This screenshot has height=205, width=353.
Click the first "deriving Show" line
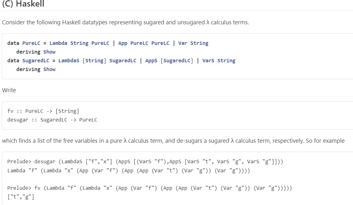point(36,52)
